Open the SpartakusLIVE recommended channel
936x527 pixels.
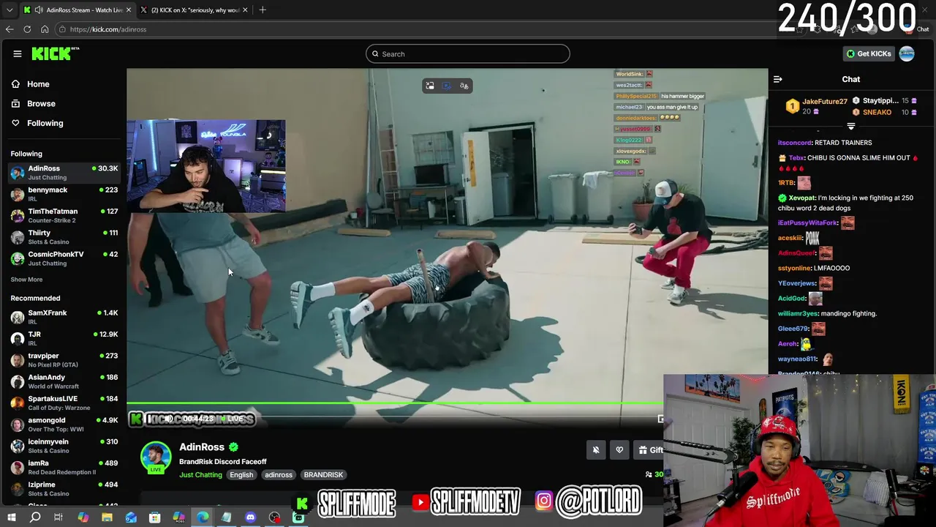click(x=64, y=403)
